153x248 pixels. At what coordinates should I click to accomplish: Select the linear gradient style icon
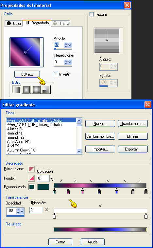pyautogui.click(x=16, y=90)
